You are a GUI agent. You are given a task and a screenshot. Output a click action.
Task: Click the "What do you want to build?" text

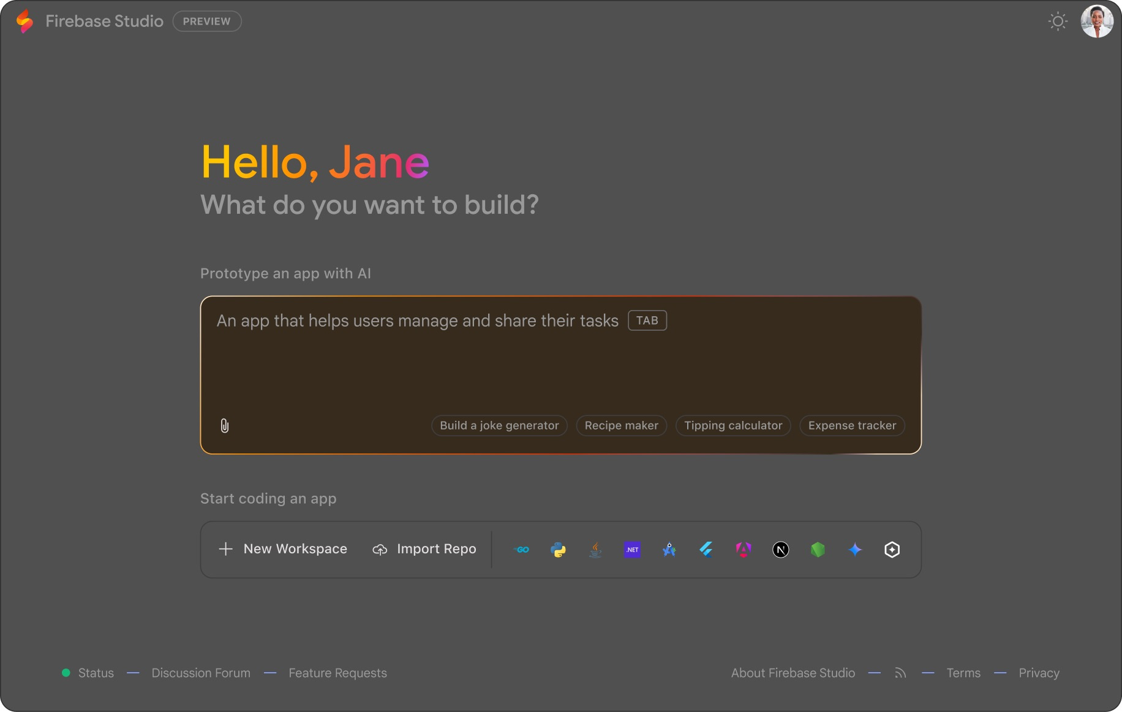[x=369, y=205]
